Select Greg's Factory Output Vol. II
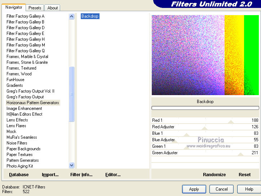The image size is (261, 196). pos(30,91)
